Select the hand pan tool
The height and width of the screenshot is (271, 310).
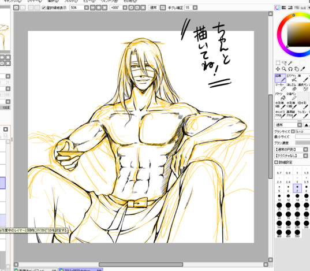coord(296,69)
